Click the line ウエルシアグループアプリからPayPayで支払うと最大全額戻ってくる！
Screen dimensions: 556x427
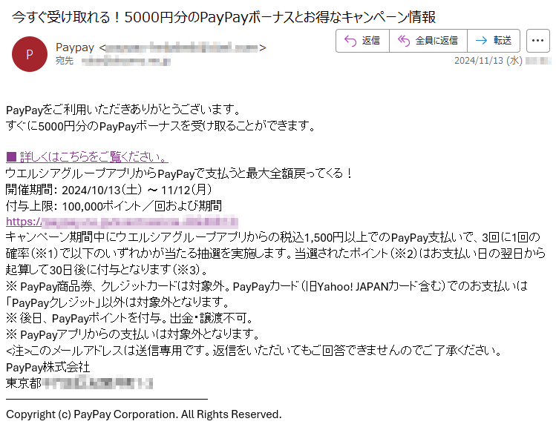[x=180, y=173]
